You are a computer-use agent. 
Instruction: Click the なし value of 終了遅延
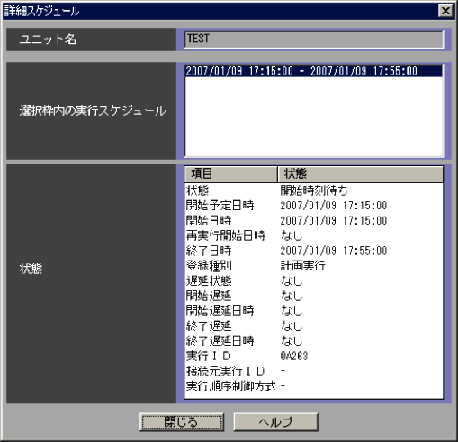(x=292, y=326)
